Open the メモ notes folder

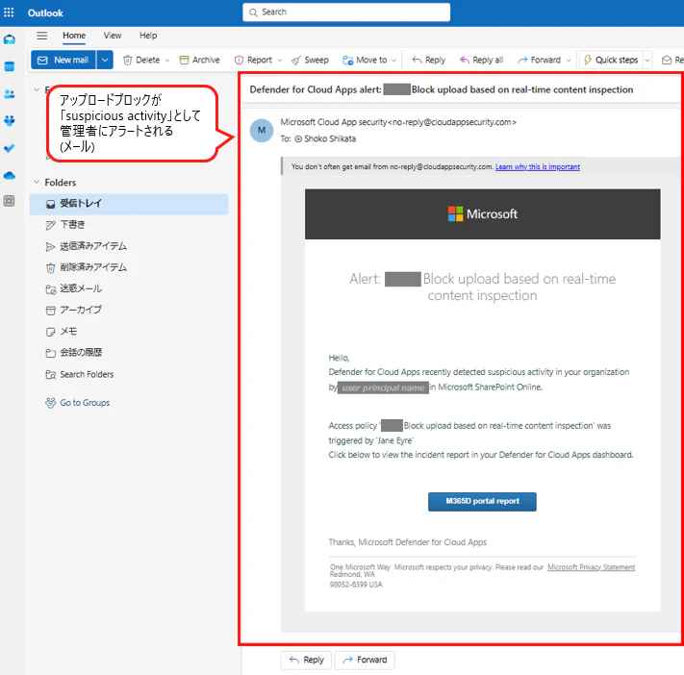pos(129,332)
